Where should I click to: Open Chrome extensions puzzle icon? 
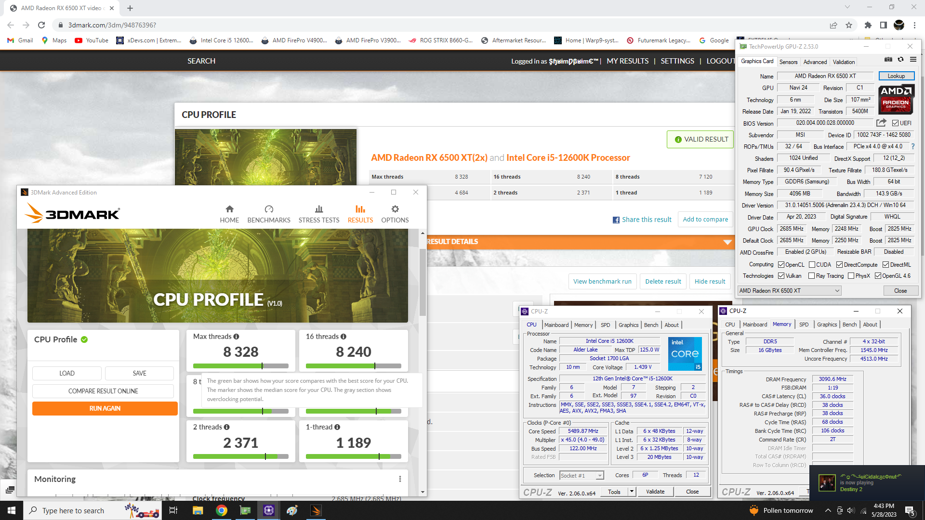point(868,25)
